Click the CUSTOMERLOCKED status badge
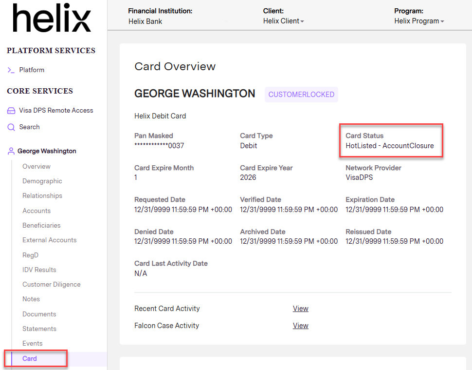 pos(301,95)
